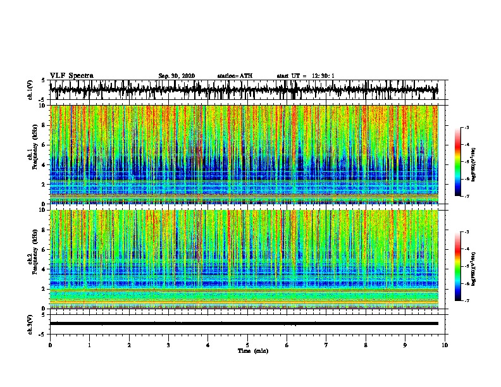This screenshot has height=387, width=501.
Task: Click time axis tick label "0"
Action: (x=50, y=345)
